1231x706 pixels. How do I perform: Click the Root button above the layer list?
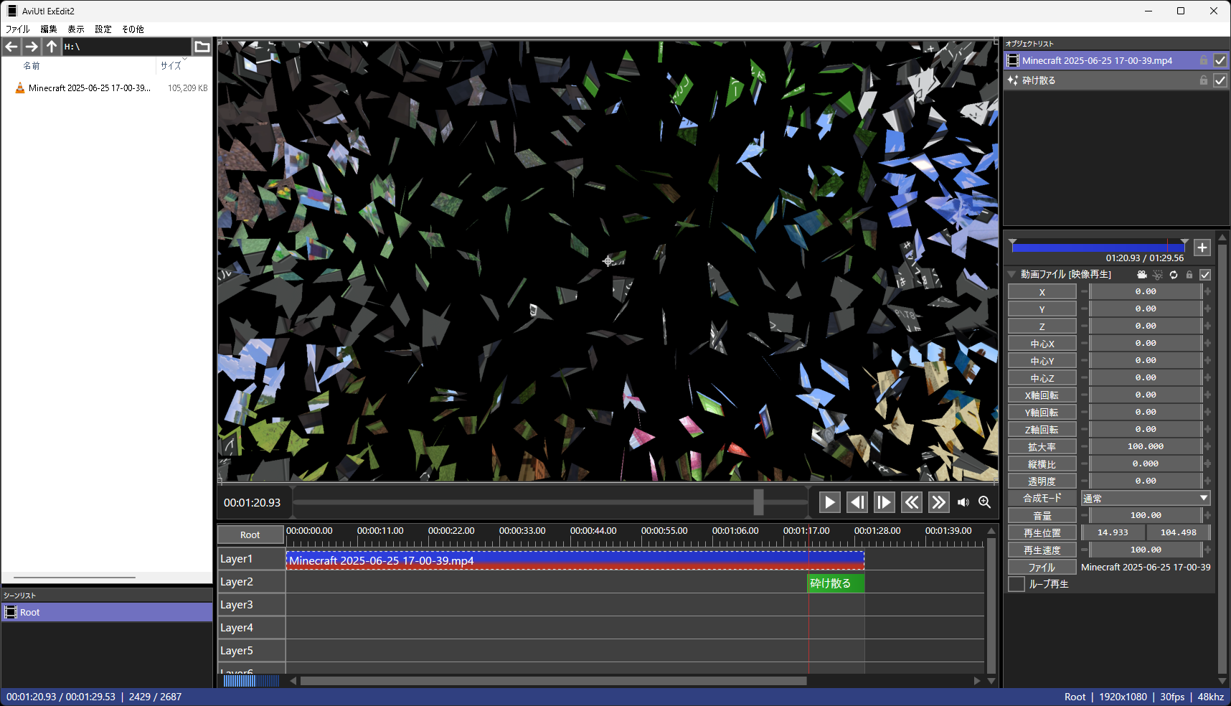pyautogui.click(x=250, y=535)
